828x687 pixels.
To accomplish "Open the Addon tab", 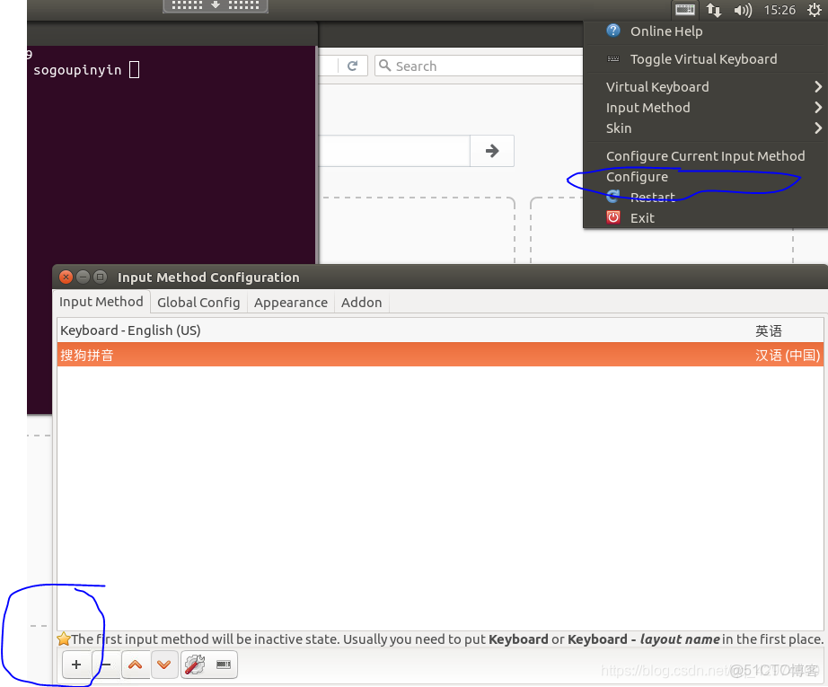I will tap(361, 303).
